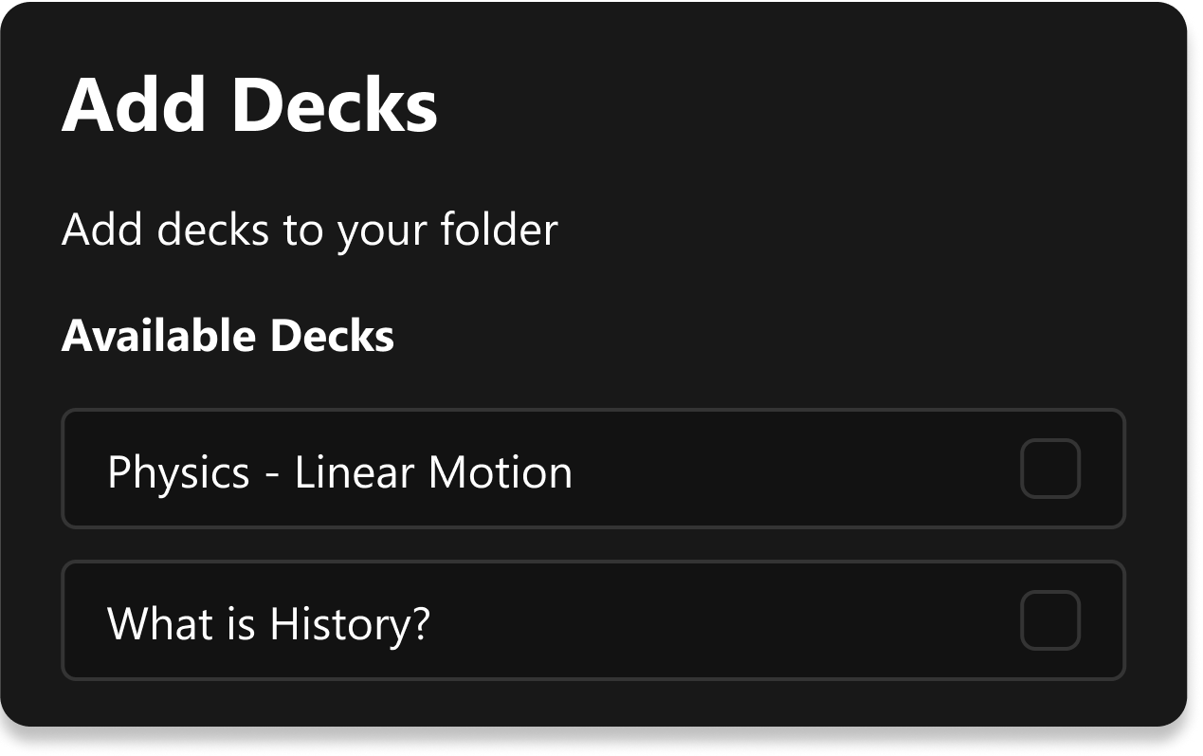
Task: Check the Physics - Linear Motion checkbox
Action: [x=1049, y=469]
